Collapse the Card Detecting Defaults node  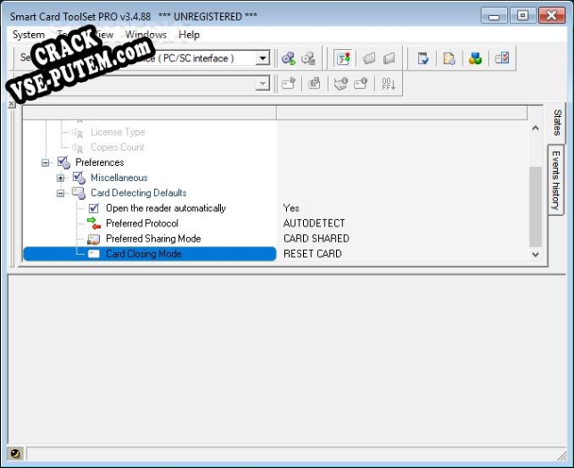pos(61,193)
